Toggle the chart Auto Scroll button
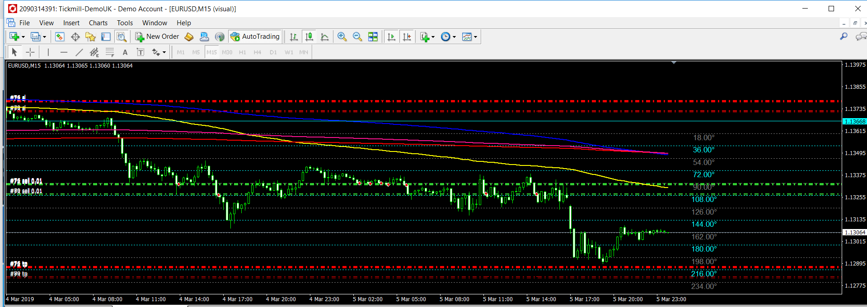The width and height of the screenshot is (867, 307). click(391, 37)
